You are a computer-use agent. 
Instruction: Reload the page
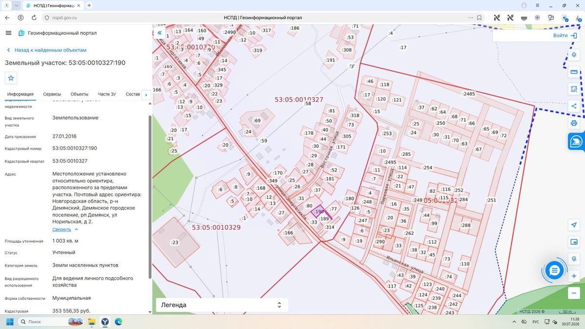(34, 18)
